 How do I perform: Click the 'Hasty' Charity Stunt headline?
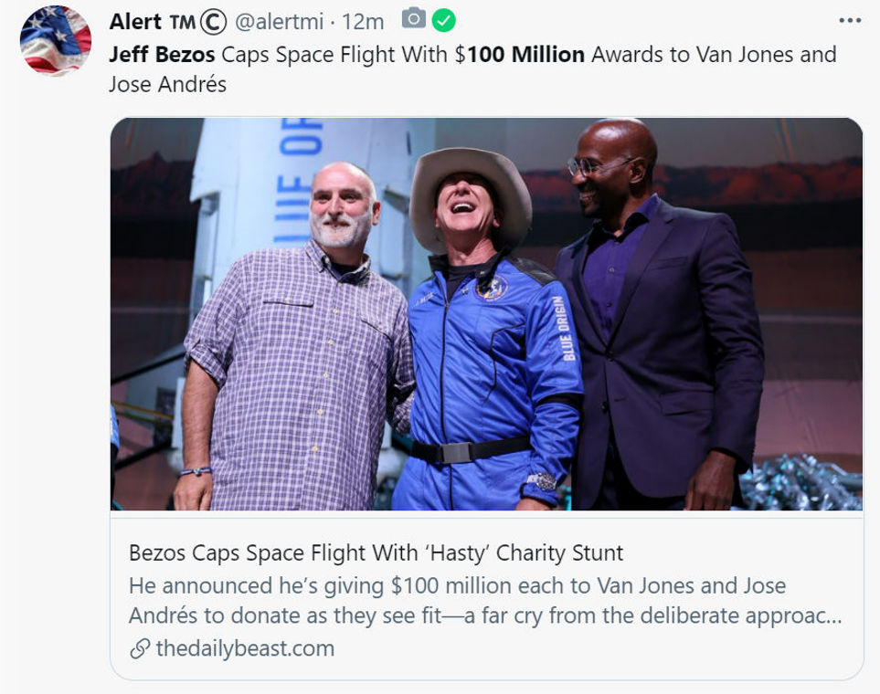click(376, 552)
